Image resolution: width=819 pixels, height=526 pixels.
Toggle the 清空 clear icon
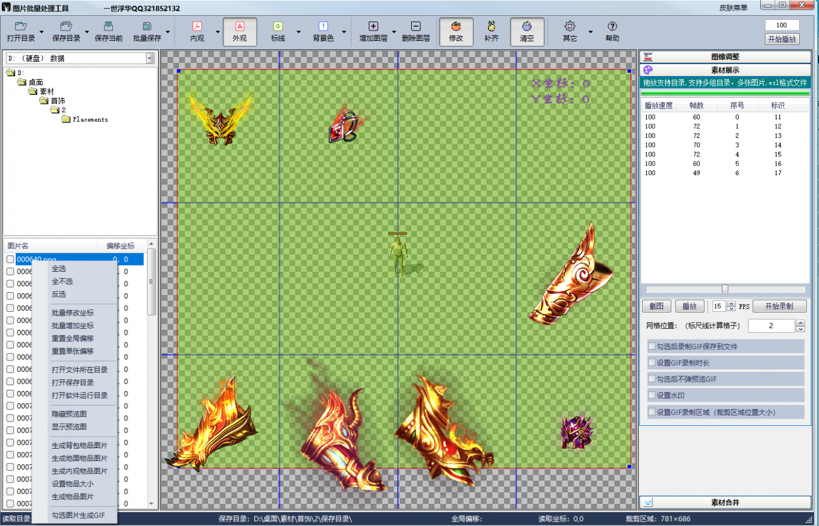(527, 26)
